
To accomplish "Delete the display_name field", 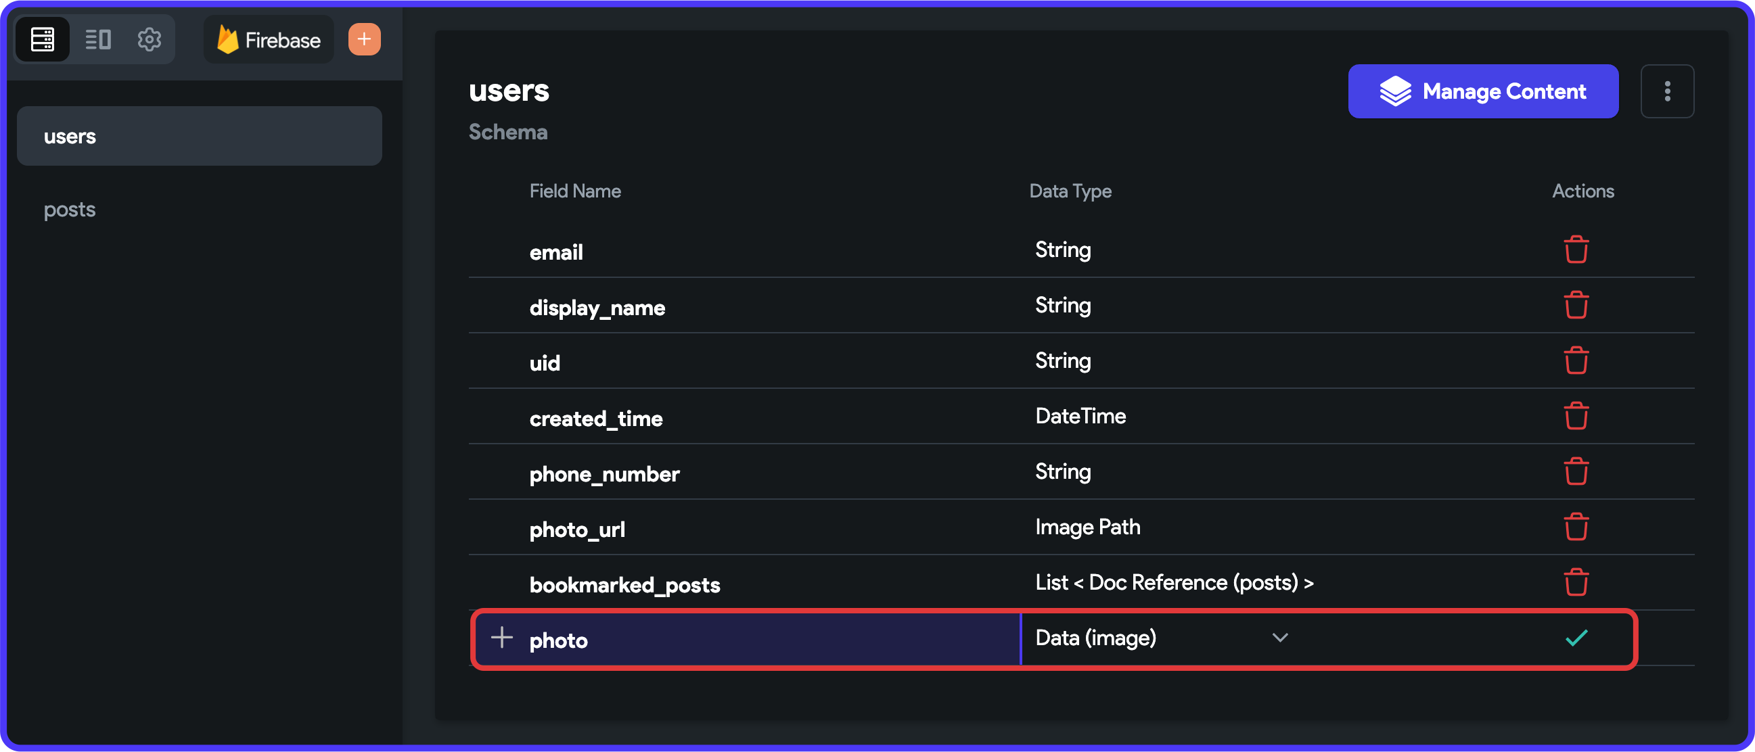I will click(x=1576, y=305).
